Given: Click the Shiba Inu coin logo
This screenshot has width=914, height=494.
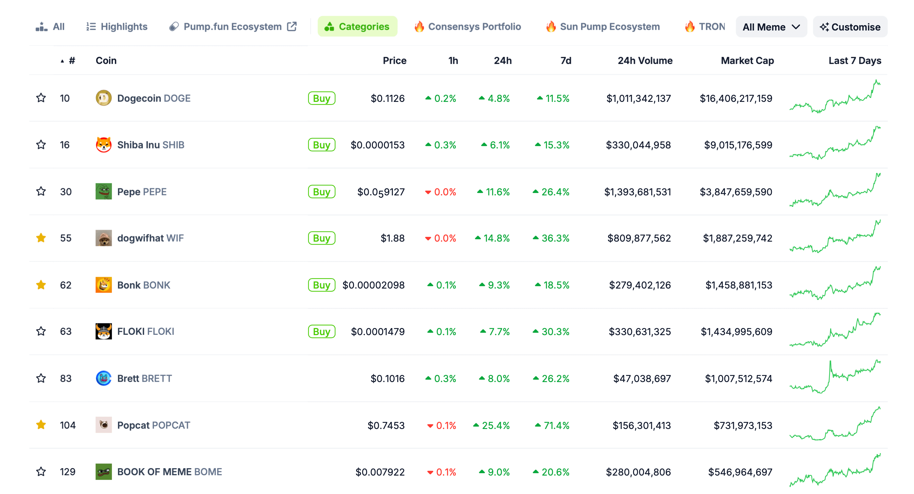Looking at the screenshot, I should coord(104,145).
